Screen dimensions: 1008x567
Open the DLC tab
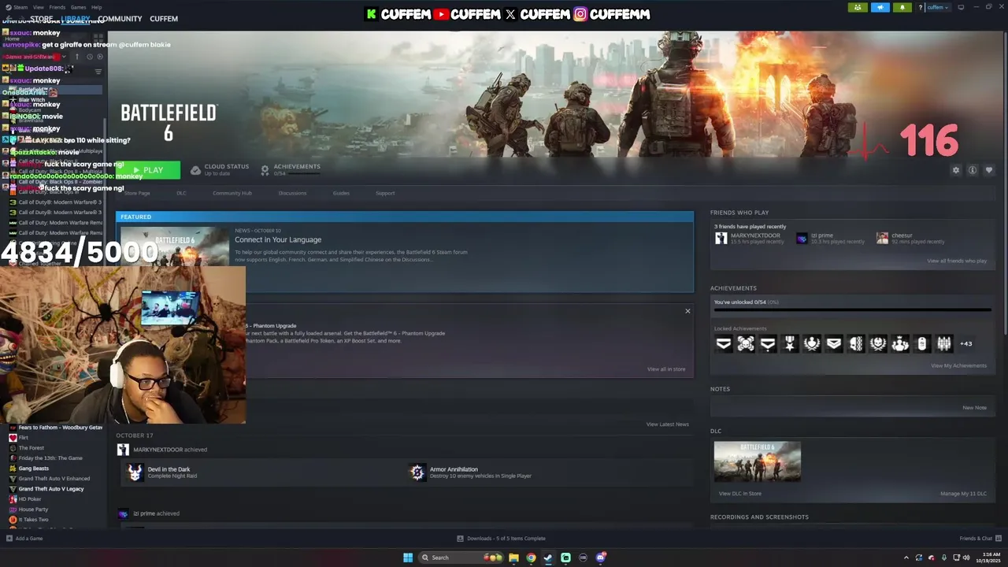[181, 193]
